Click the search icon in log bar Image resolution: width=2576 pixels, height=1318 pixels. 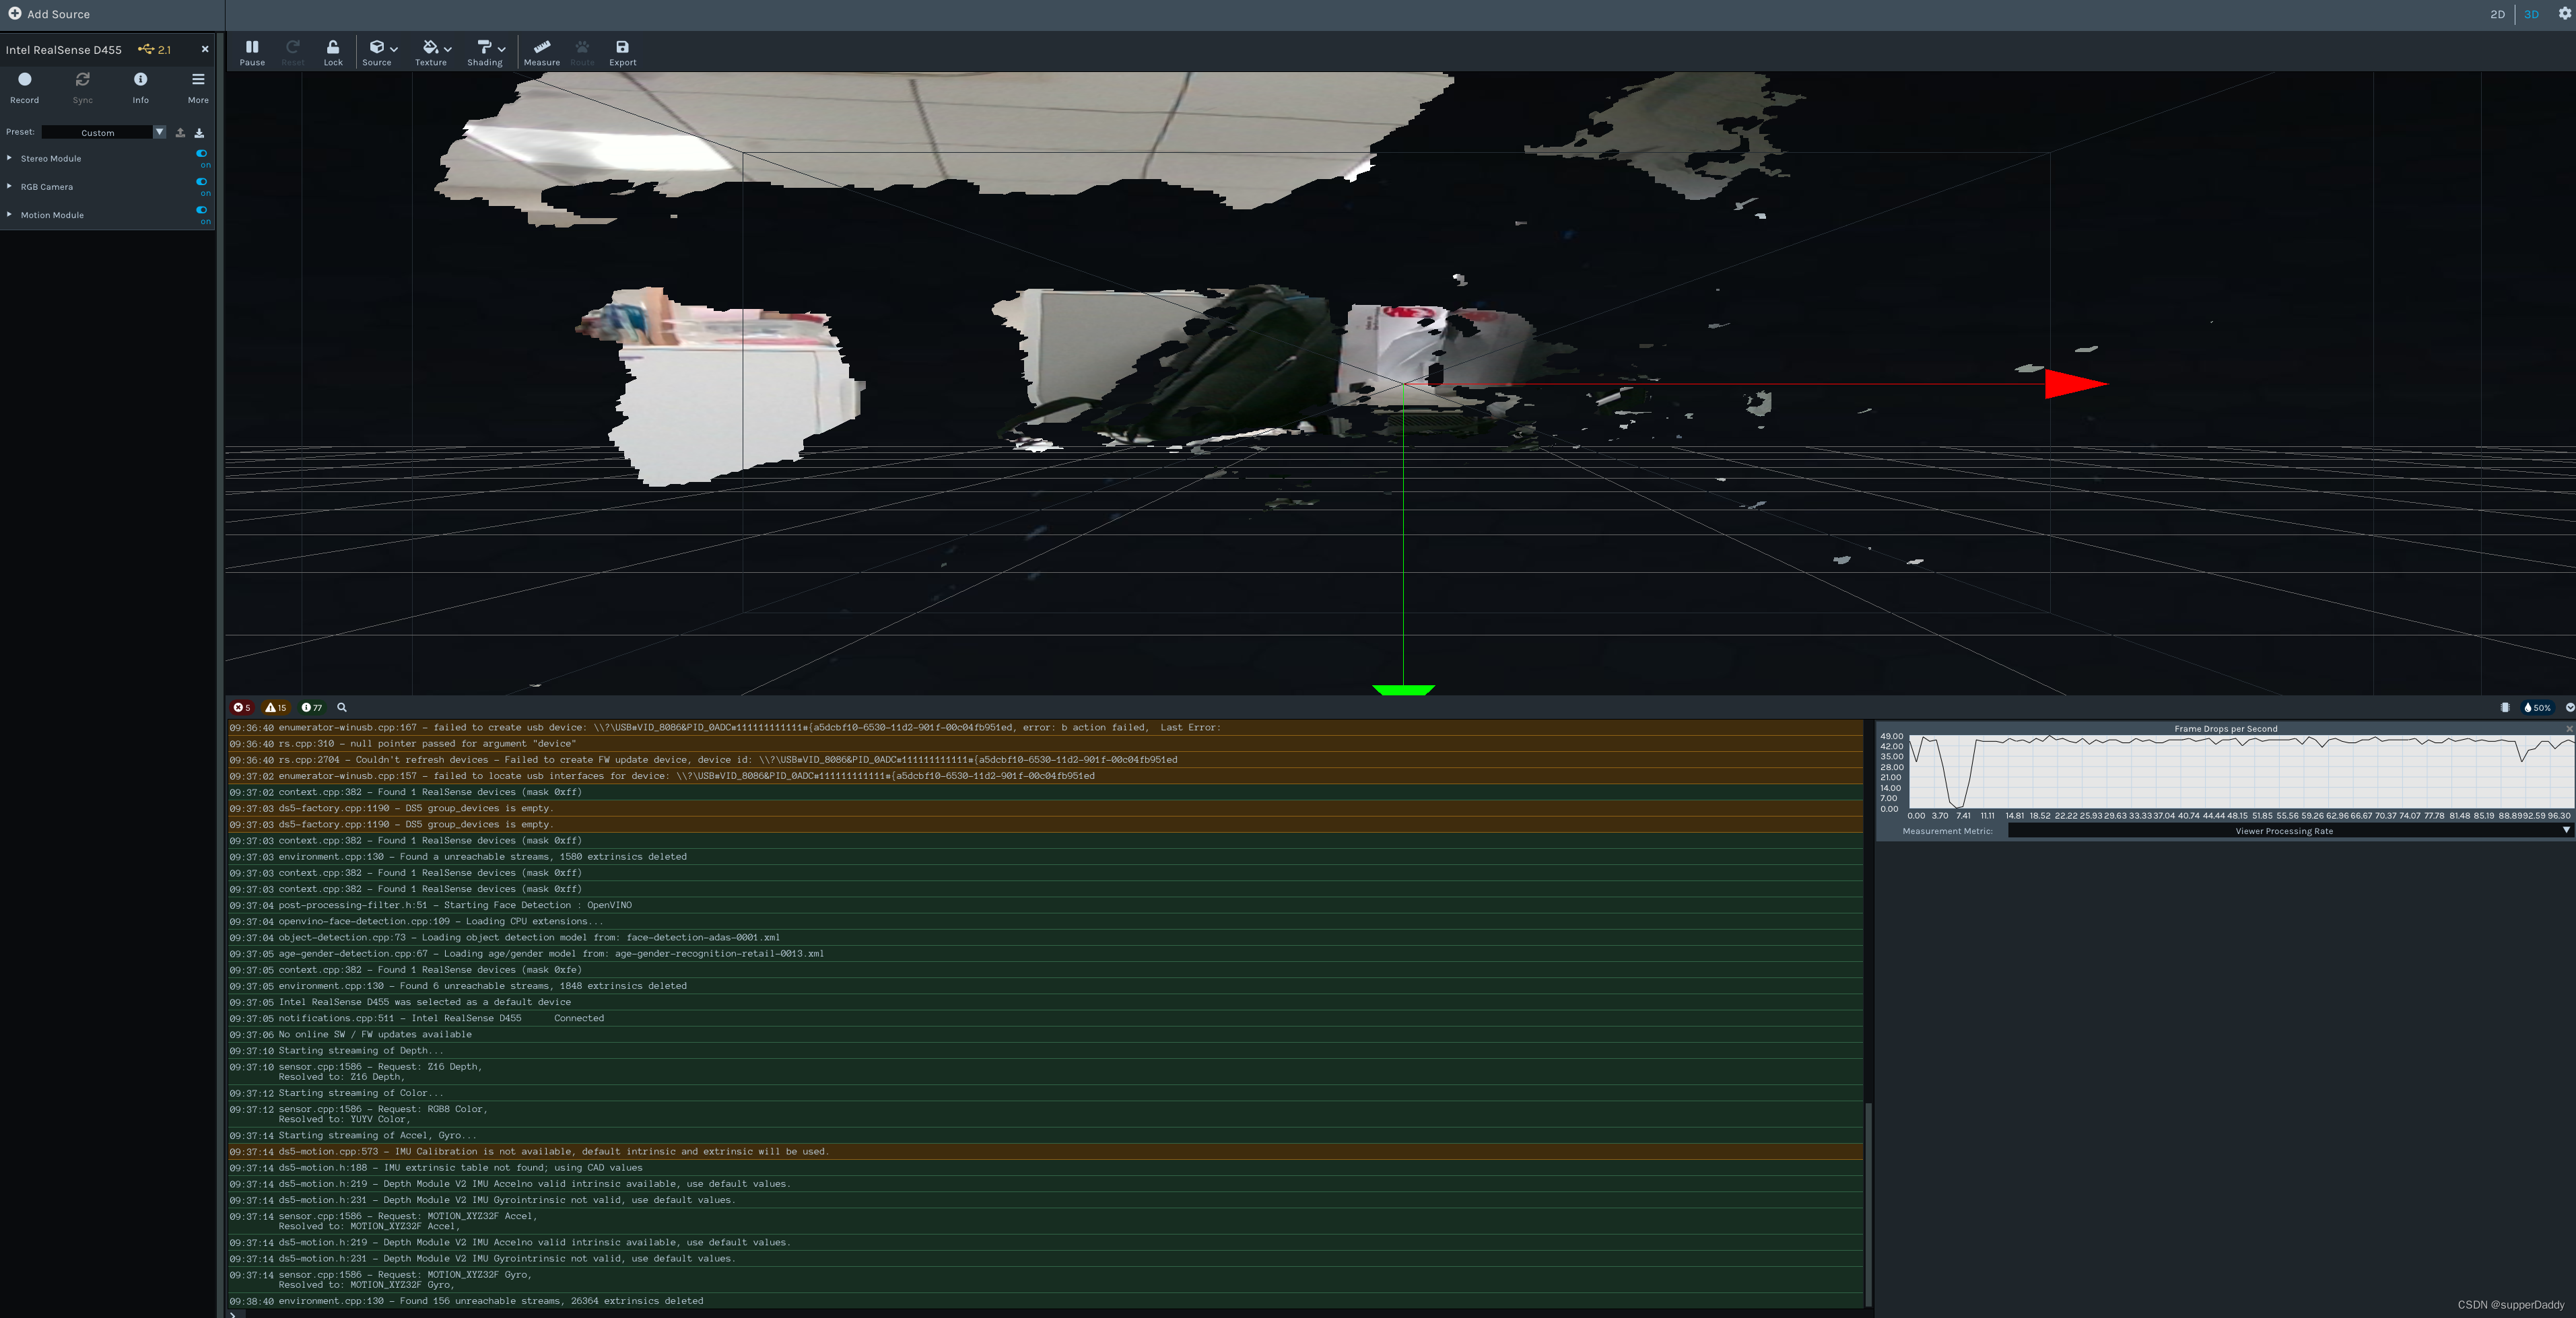[x=342, y=707]
